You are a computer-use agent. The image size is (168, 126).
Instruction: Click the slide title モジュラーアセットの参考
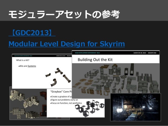coord(64,14)
